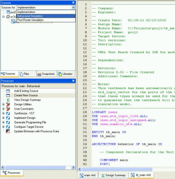Screen dimensions: 175x179
Task: Select Configure Target Device label
Action: coord(29,127)
